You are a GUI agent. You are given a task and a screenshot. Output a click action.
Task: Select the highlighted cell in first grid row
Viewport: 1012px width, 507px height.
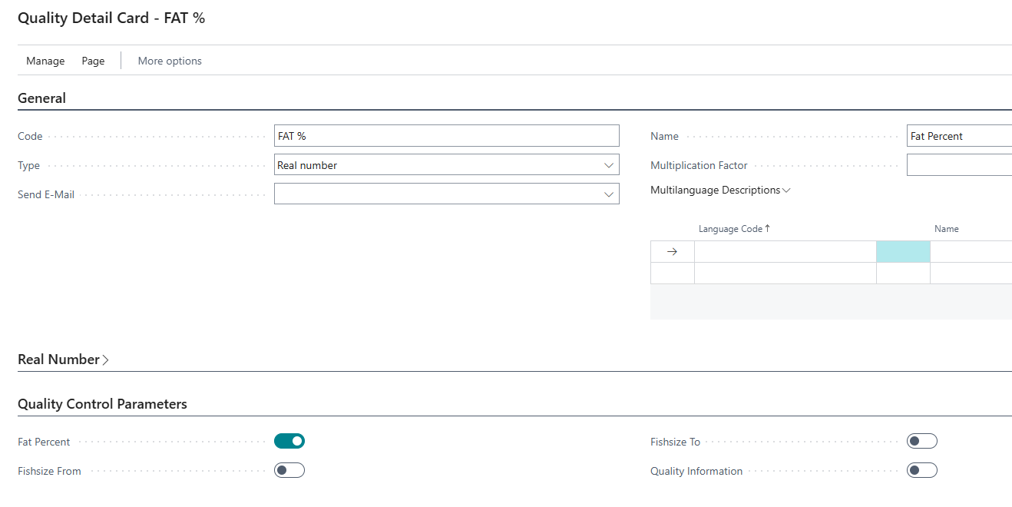point(903,252)
